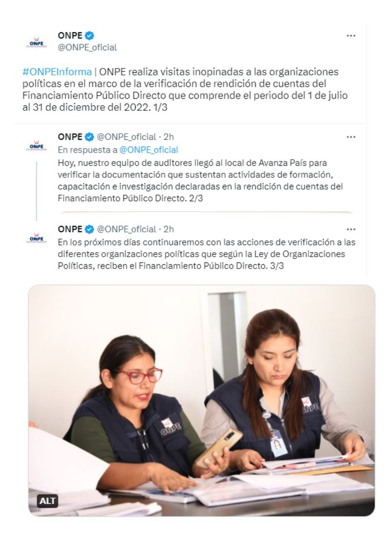The image size is (387, 547).
Task: Open the more options menu on the first tweet
Action: [x=351, y=36]
